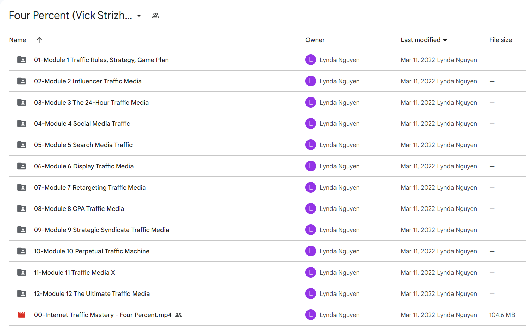Click the 03-Module 3 shared folder icon
This screenshot has height=336, width=526.
click(x=22, y=102)
